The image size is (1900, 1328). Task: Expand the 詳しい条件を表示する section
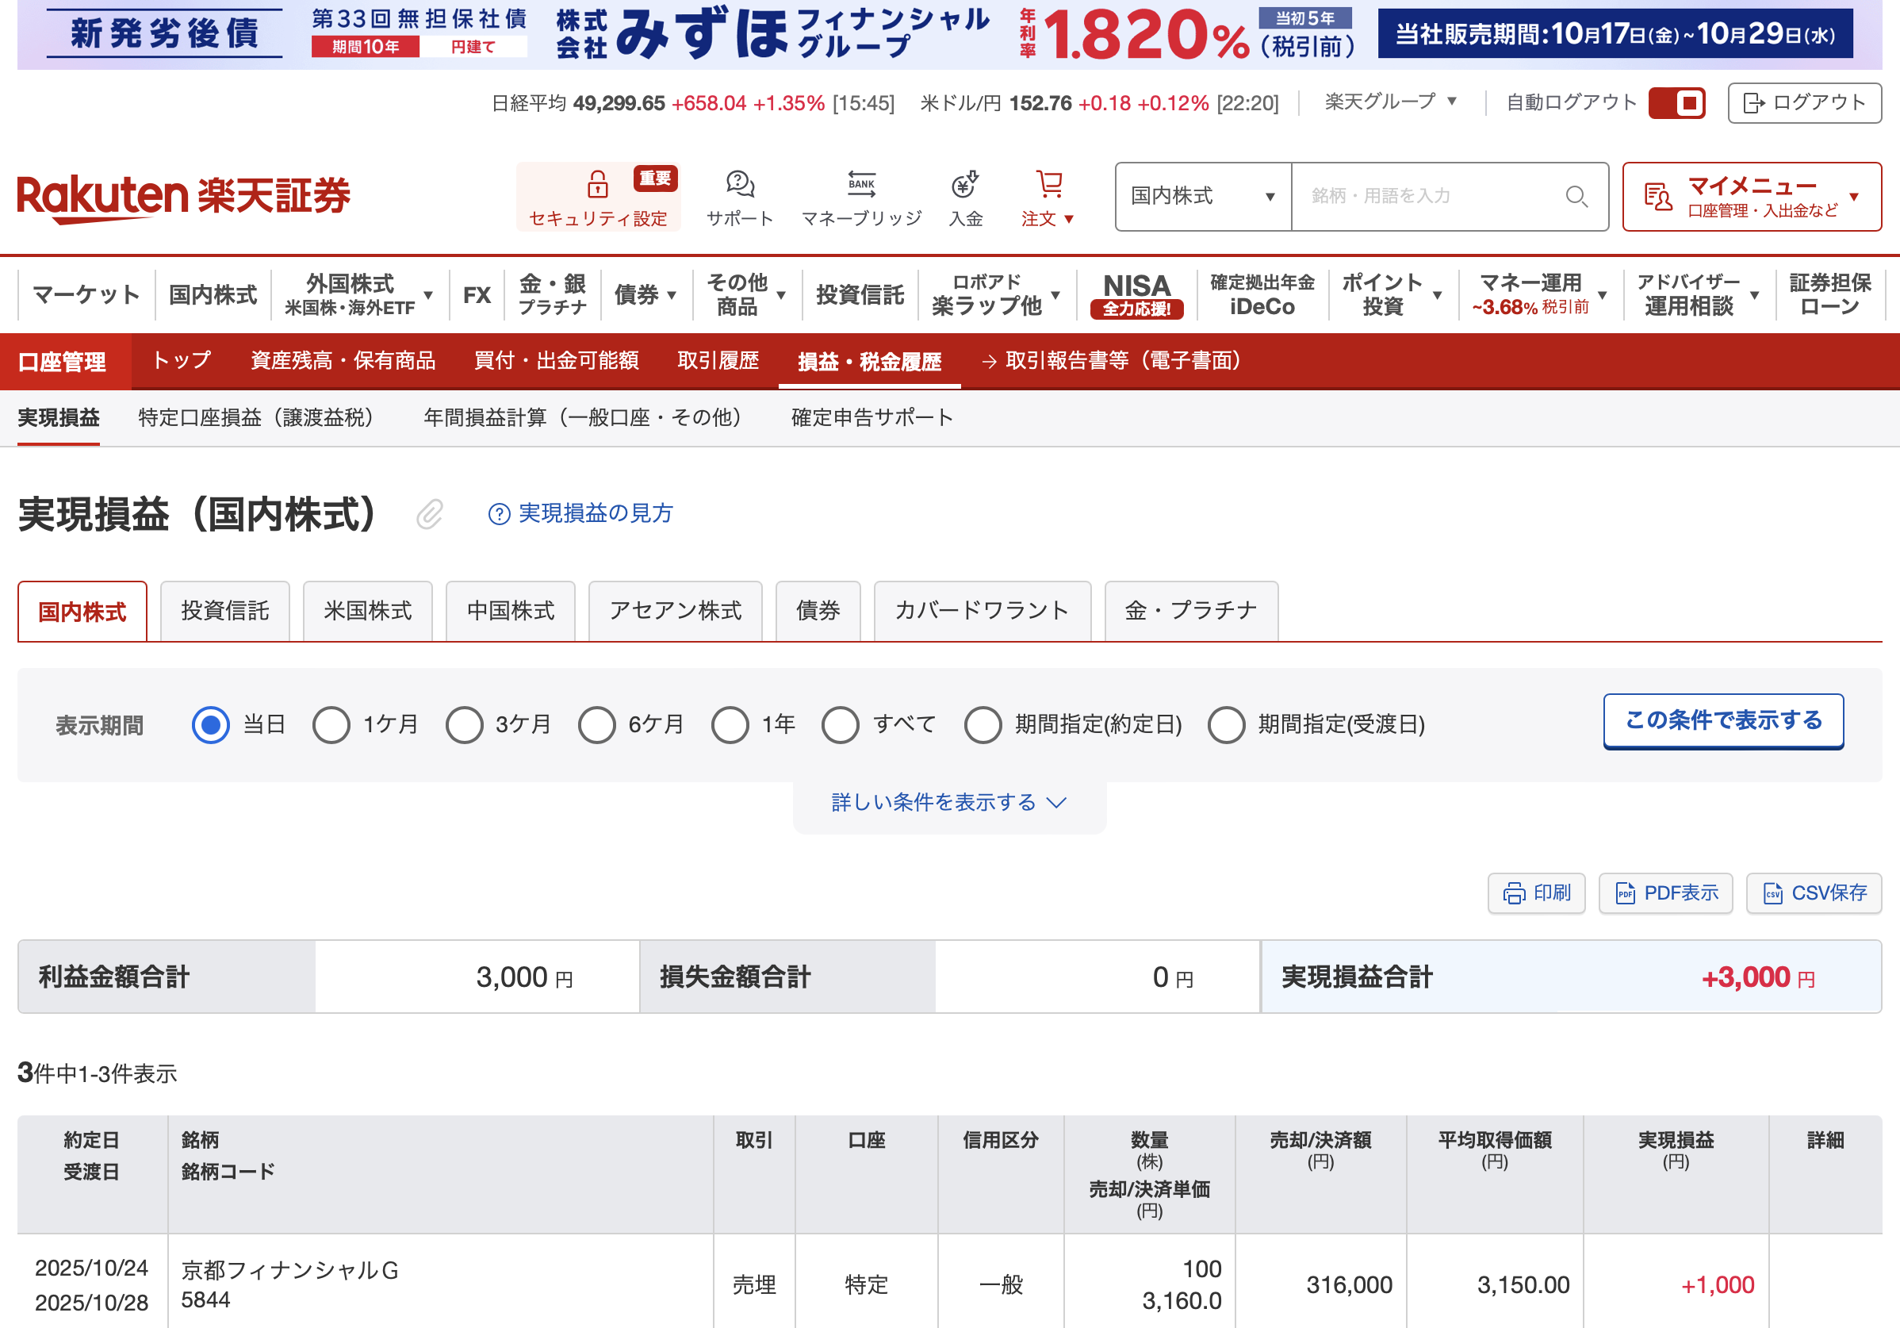point(948,802)
